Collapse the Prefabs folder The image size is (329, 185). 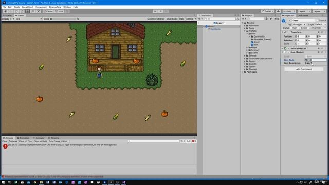coord(245,31)
